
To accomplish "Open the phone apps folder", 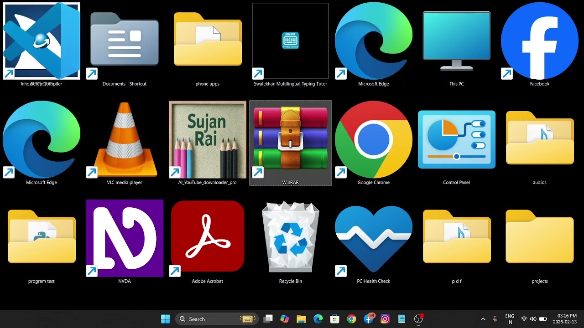I will (208, 45).
